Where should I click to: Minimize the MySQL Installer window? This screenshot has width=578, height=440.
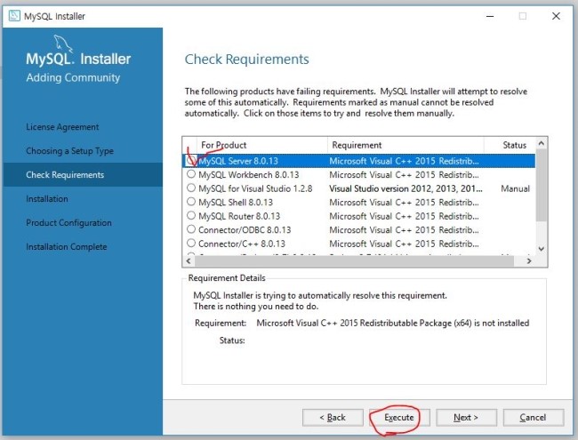coord(490,16)
